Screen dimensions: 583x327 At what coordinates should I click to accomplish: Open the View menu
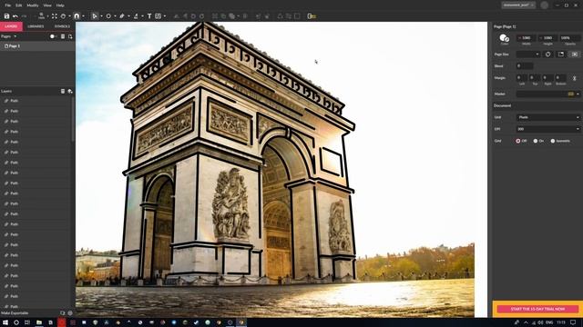click(x=47, y=5)
